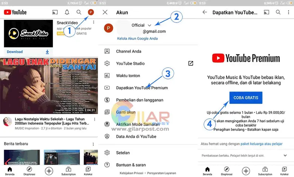Open options for Berita terbaru section
Image resolution: width=294 pixels, height=177 pixels.
pyautogui.click(x=93, y=144)
